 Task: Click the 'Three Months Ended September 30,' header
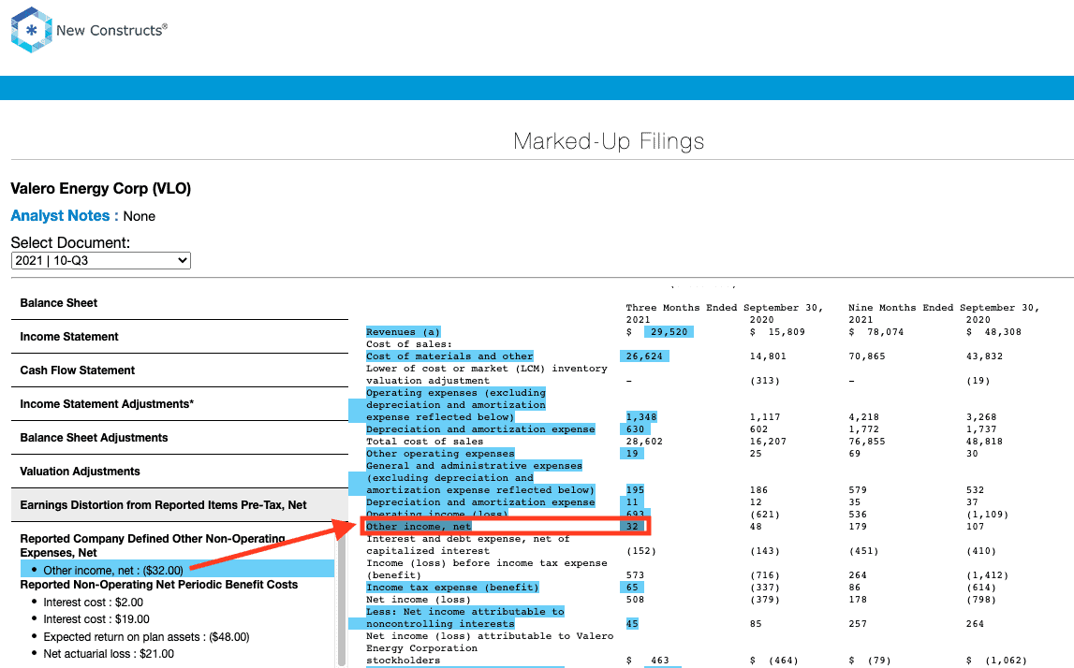click(x=725, y=308)
